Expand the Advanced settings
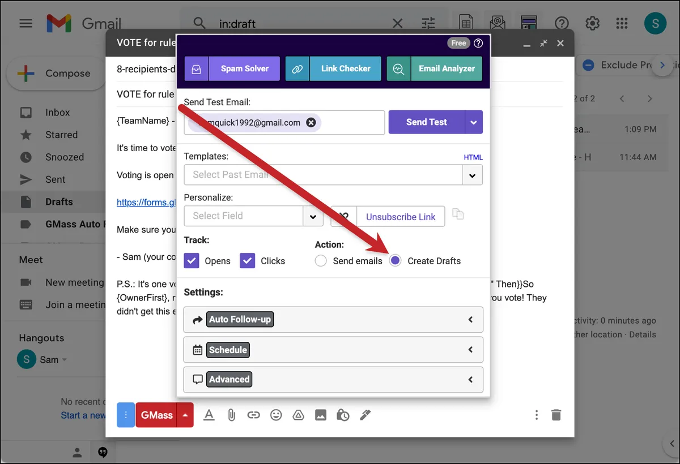This screenshot has height=464, width=680. point(333,380)
